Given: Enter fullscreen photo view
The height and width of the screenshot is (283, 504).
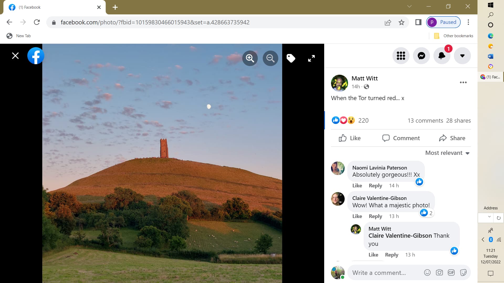Looking at the screenshot, I should [x=311, y=58].
